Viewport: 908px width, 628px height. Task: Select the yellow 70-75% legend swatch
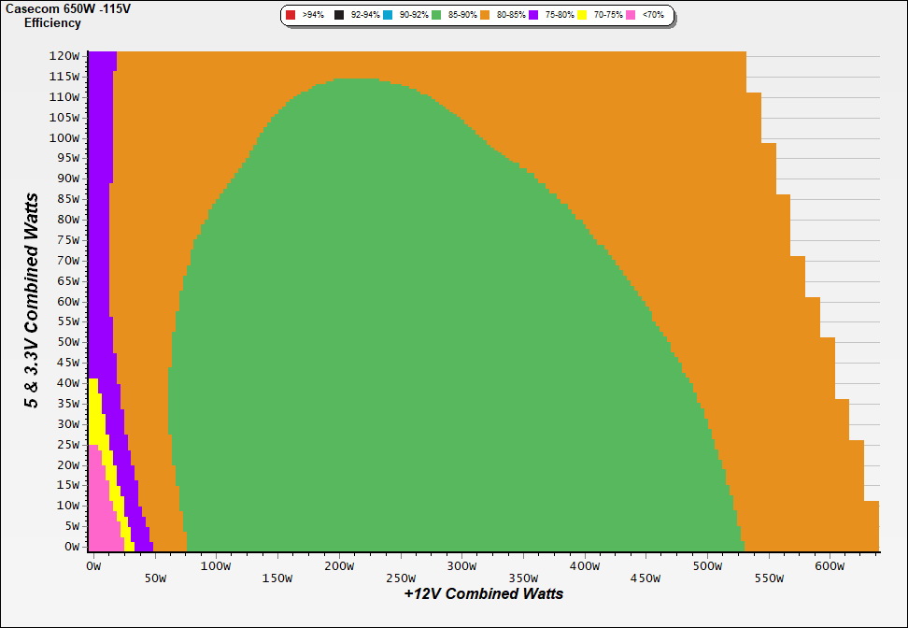(x=582, y=16)
